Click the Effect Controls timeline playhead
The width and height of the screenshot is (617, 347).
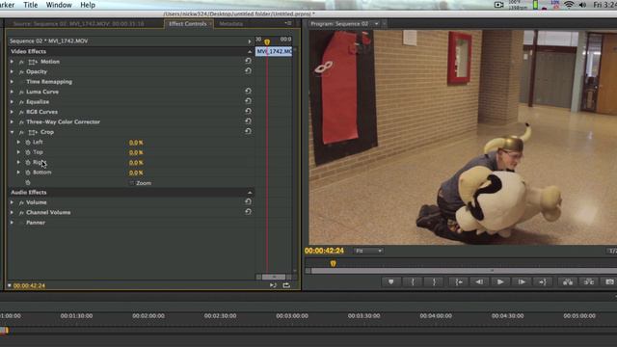pos(267,41)
